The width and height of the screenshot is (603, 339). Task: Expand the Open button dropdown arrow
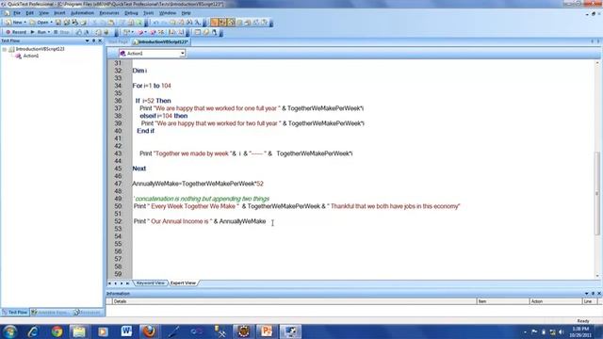[x=51, y=23]
